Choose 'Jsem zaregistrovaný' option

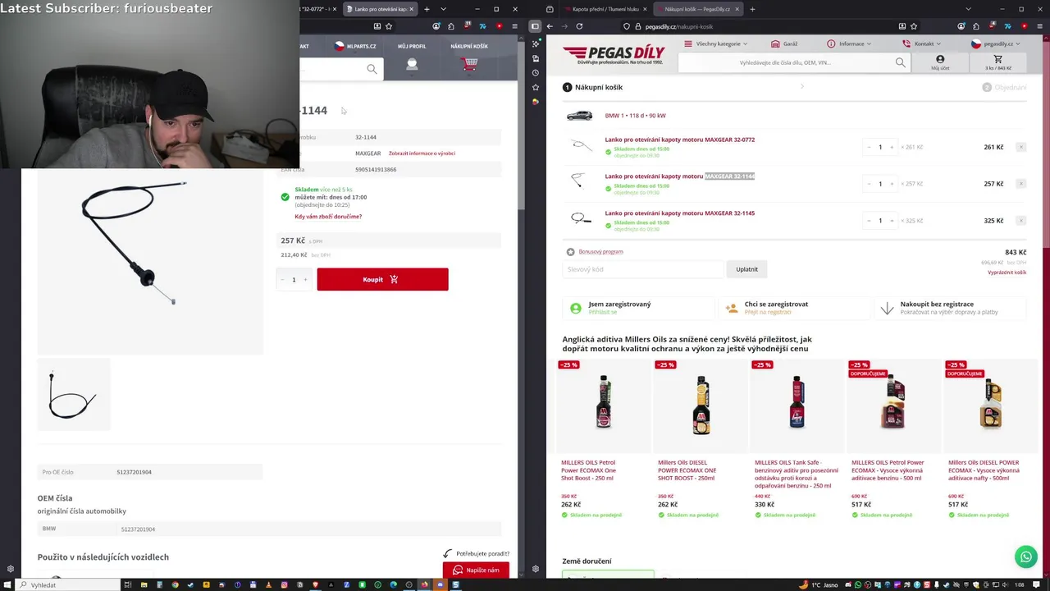(638, 308)
